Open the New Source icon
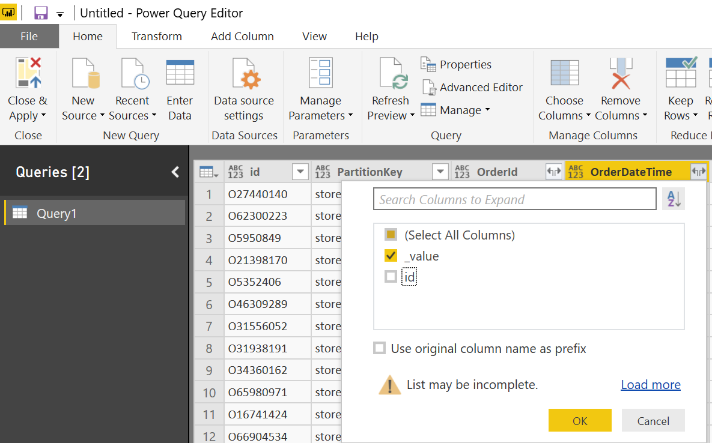The width and height of the screenshot is (712, 443). [x=85, y=73]
